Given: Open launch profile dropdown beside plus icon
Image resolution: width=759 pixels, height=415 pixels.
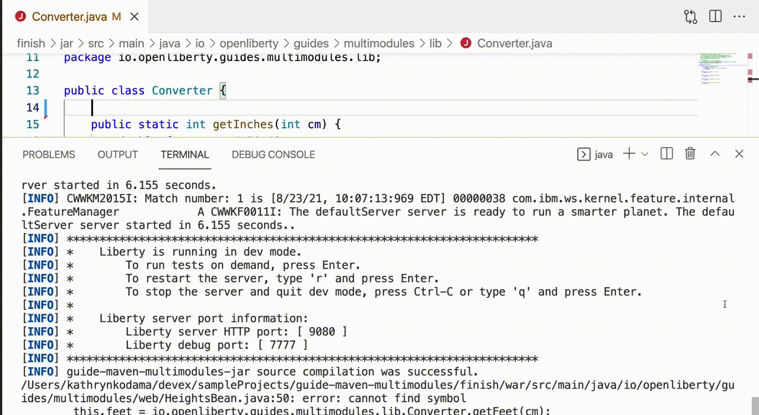Looking at the screenshot, I should (645, 154).
